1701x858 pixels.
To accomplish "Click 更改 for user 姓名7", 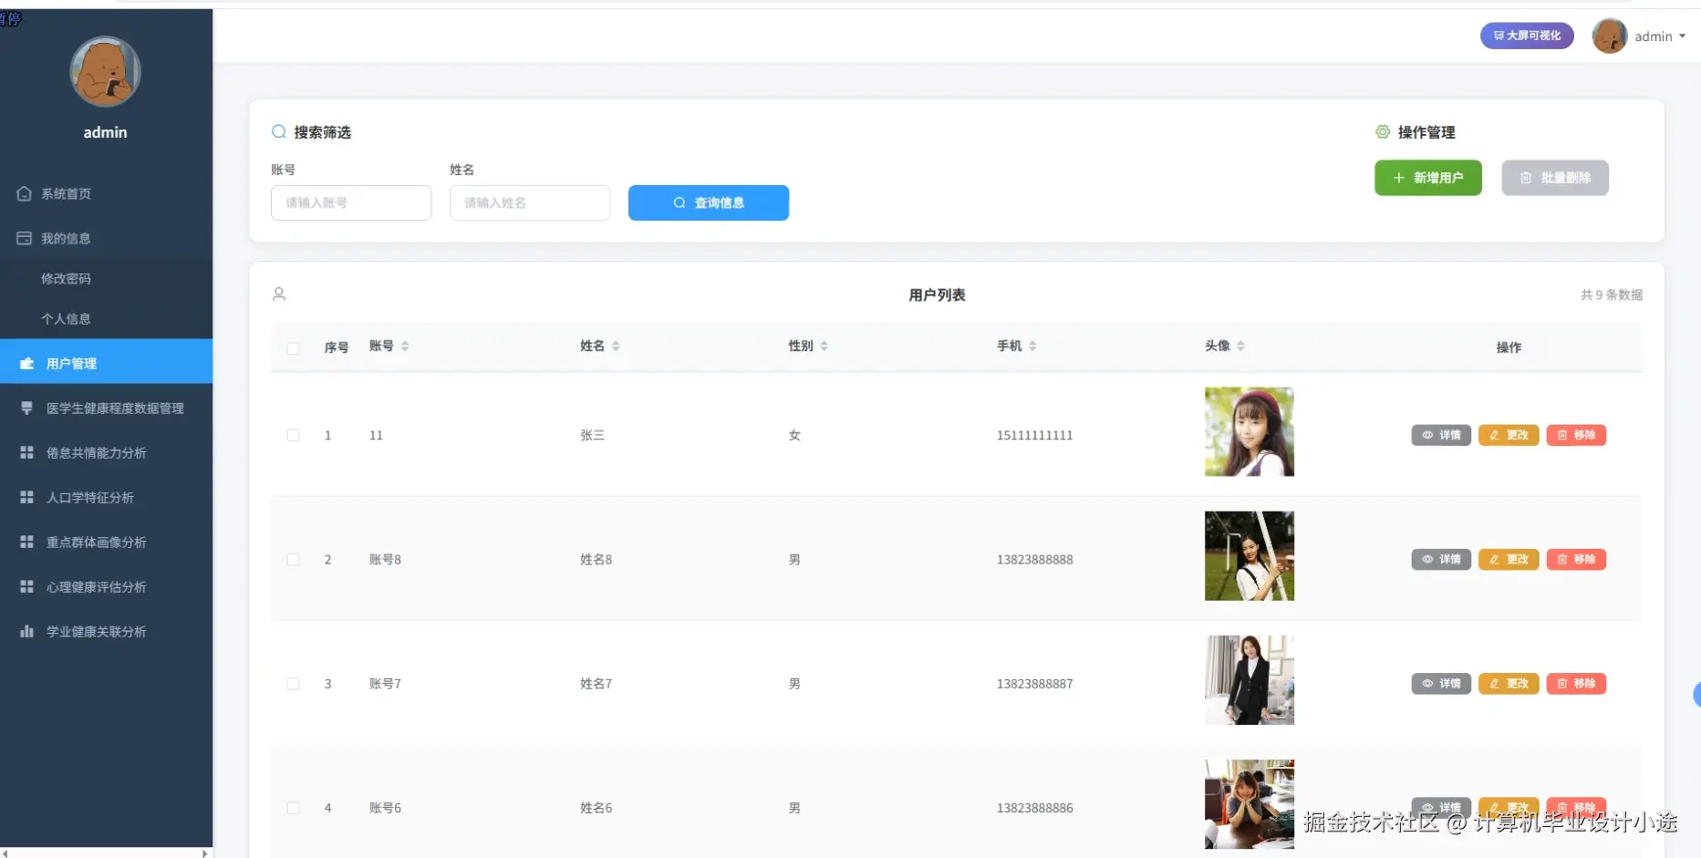I will click(x=1509, y=683).
